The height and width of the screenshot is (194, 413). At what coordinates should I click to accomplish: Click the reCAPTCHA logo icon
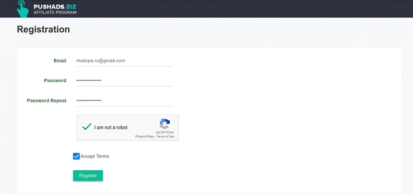click(165, 124)
